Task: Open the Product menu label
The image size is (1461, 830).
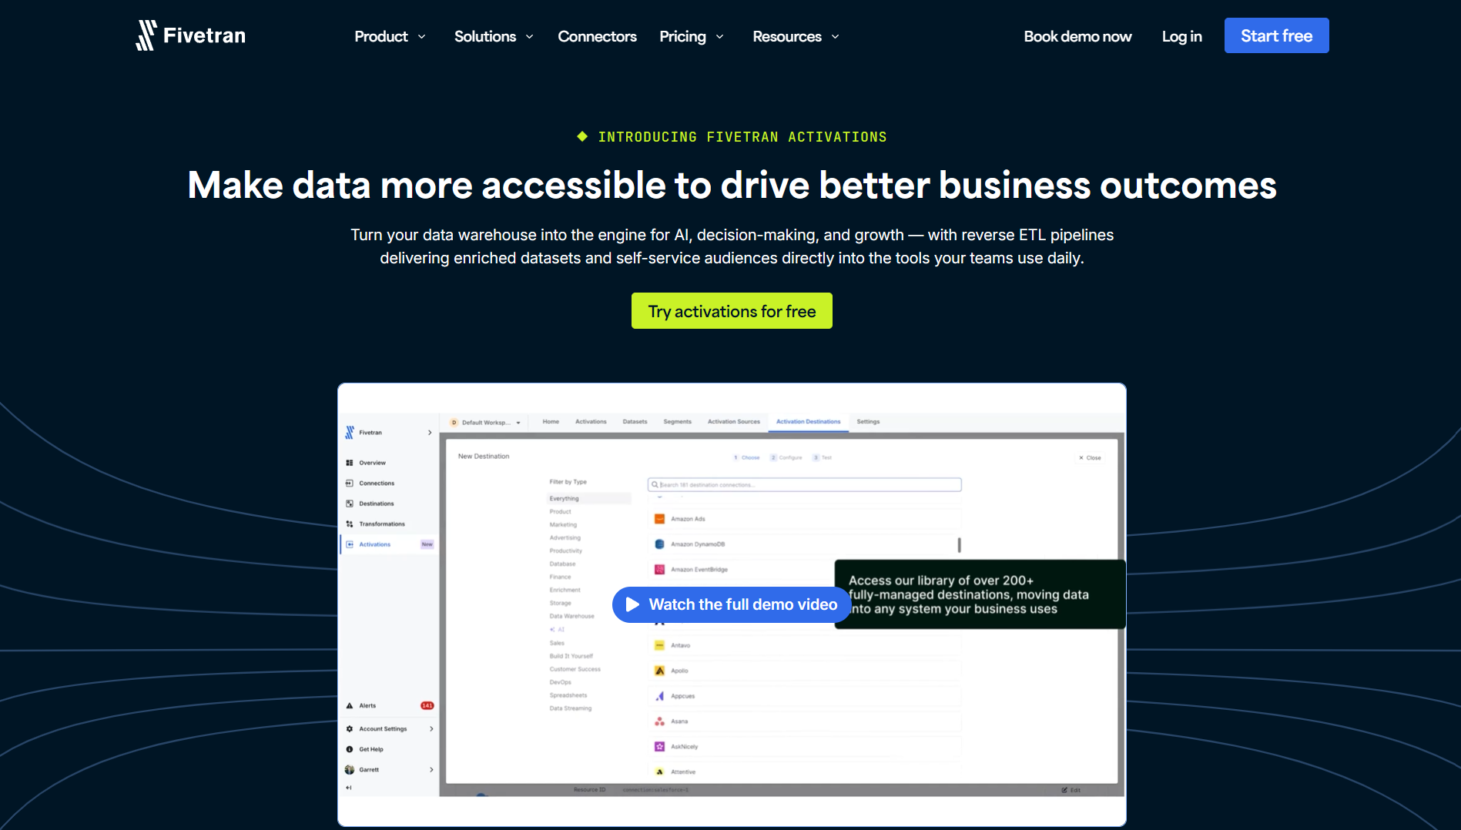Action: coord(380,36)
